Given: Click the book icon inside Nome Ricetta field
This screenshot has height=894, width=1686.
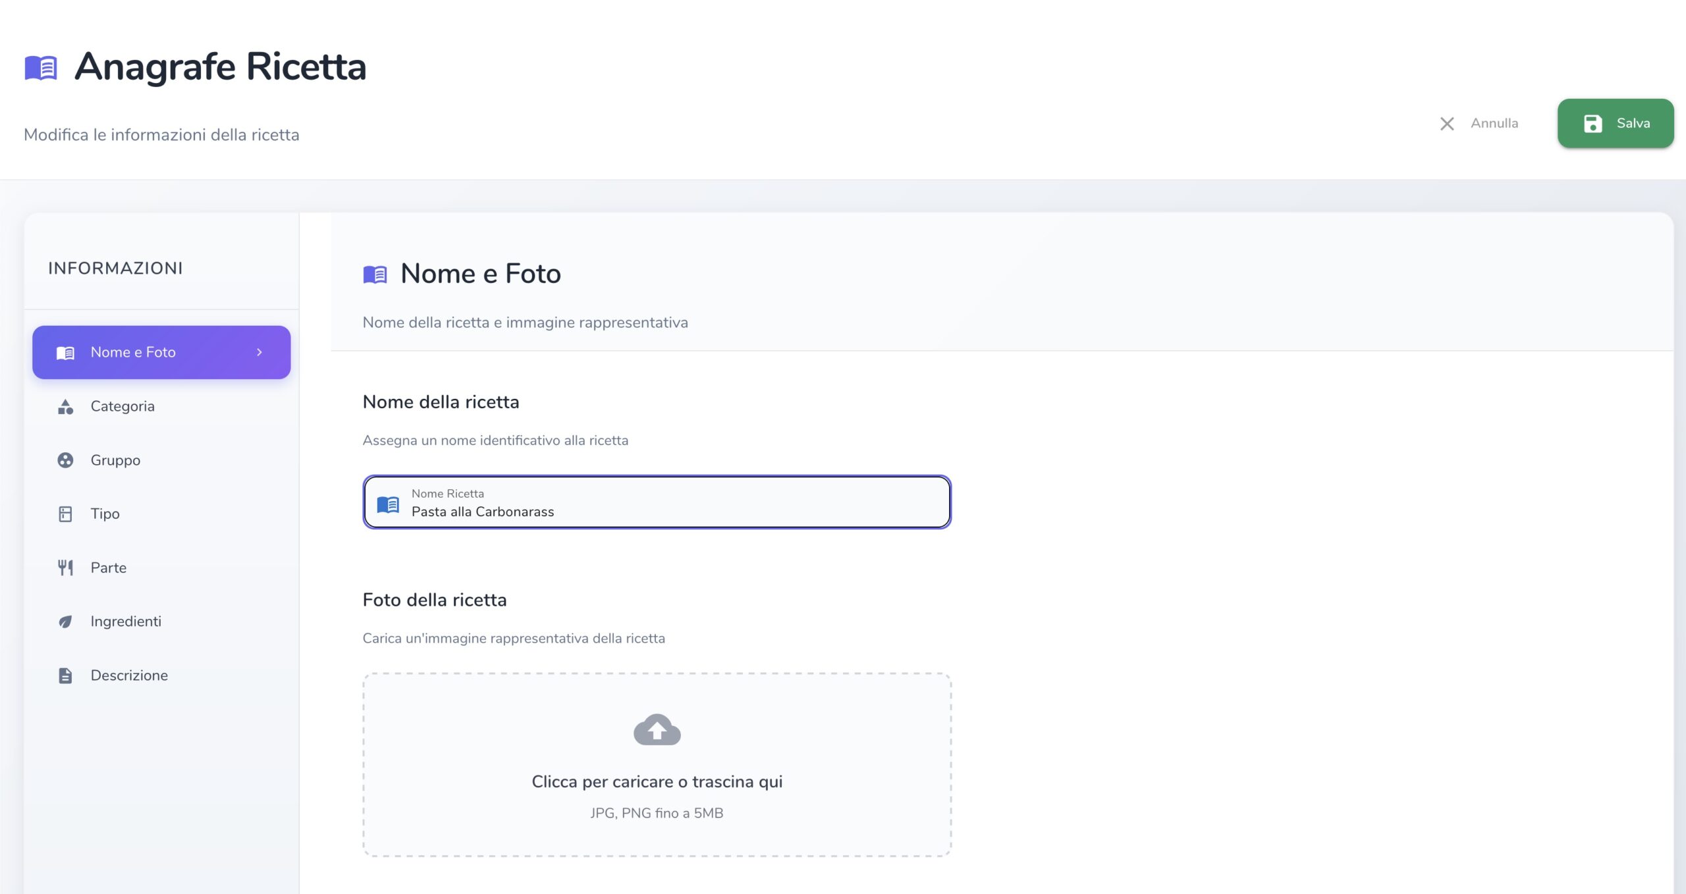Looking at the screenshot, I should coord(388,504).
